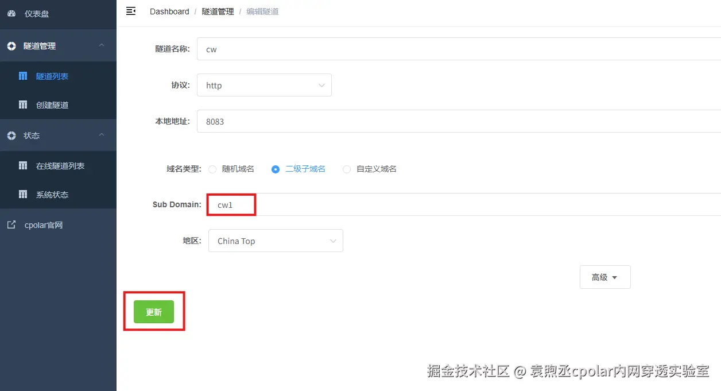This screenshot has width=721, height=391.
Task: Click the Sub Domain field label
Action: click(x=177, y=204)
